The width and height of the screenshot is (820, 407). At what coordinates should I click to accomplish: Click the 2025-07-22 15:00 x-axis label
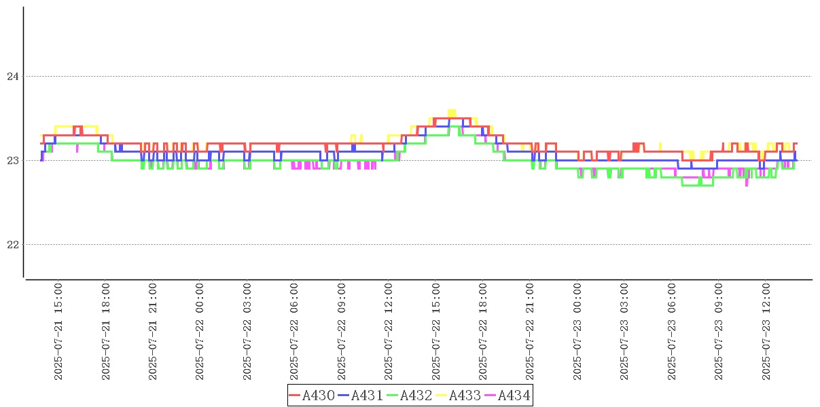click(x=435, y=332)
